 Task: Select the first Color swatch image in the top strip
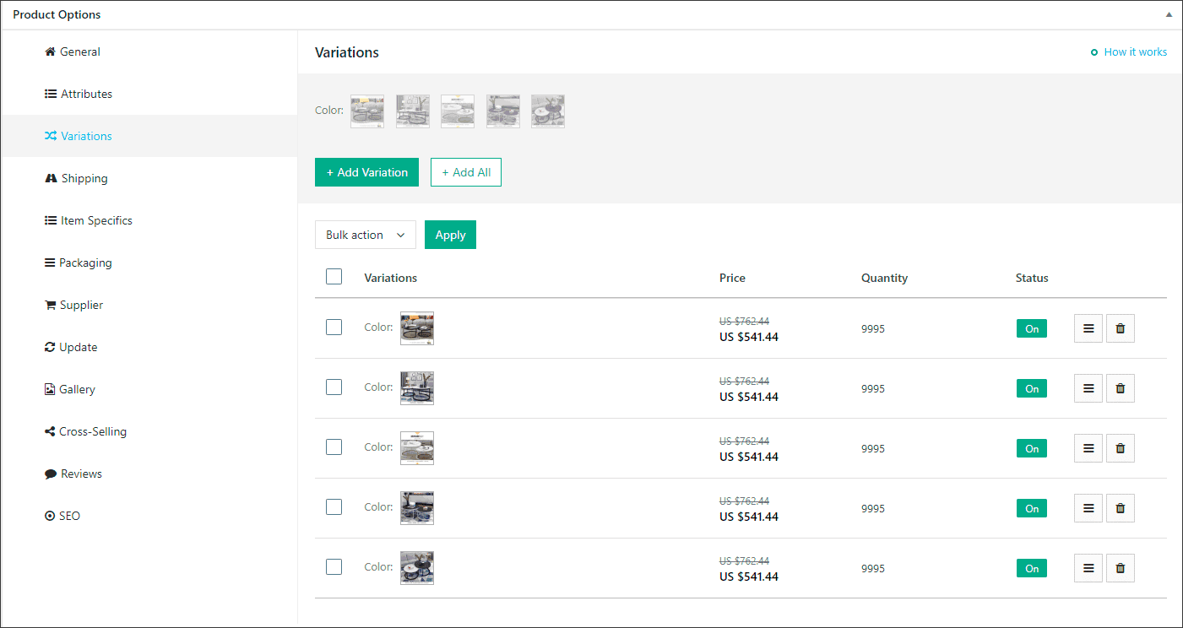point(367,111)
